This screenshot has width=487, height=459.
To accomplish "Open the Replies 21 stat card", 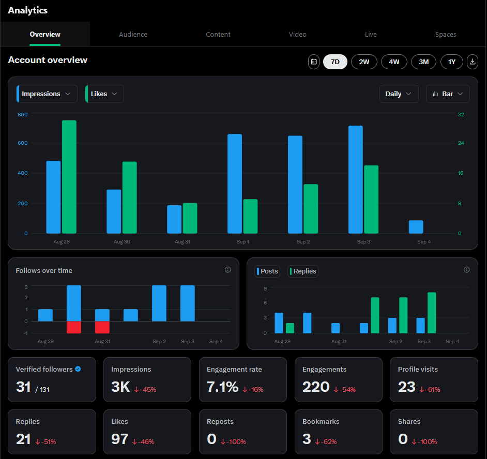I will (x=52, y=432).
